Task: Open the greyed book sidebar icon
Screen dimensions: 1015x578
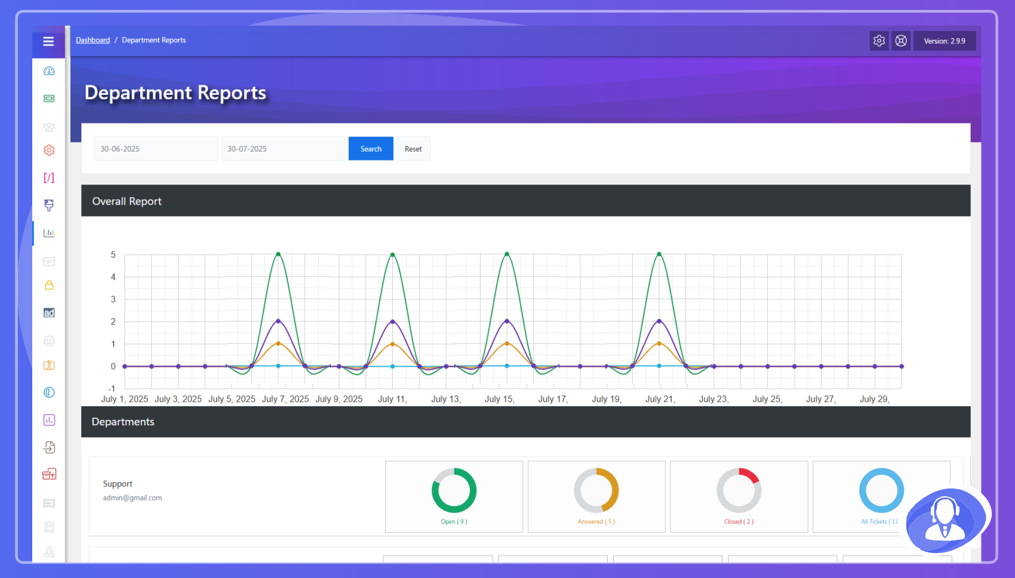Action: [49, 527]
